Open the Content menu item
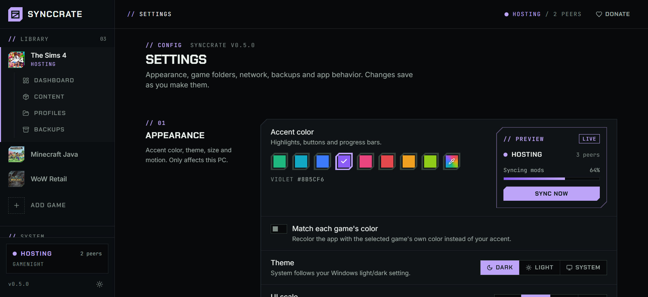 pos(64,97)
